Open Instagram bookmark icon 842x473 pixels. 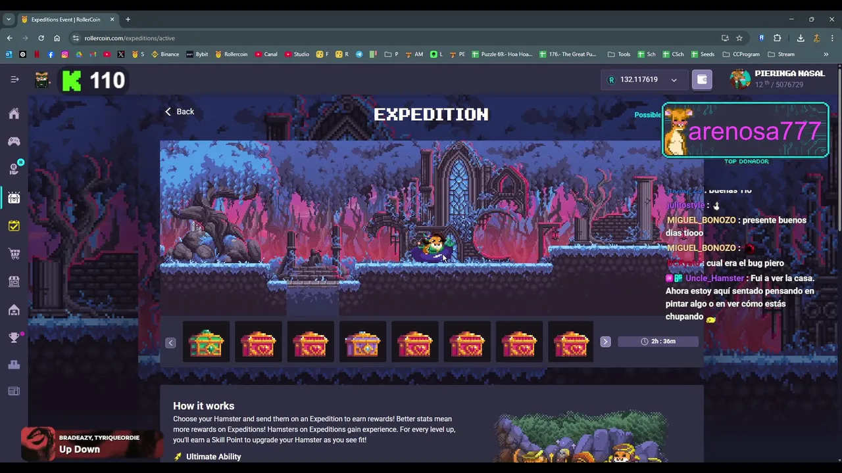(x=64, y=55)
